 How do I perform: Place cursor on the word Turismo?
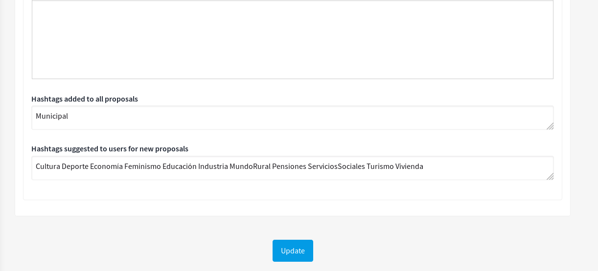[380, 167]
